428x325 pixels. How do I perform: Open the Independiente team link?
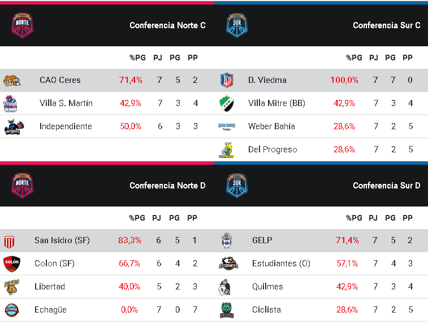click(66, 126)
